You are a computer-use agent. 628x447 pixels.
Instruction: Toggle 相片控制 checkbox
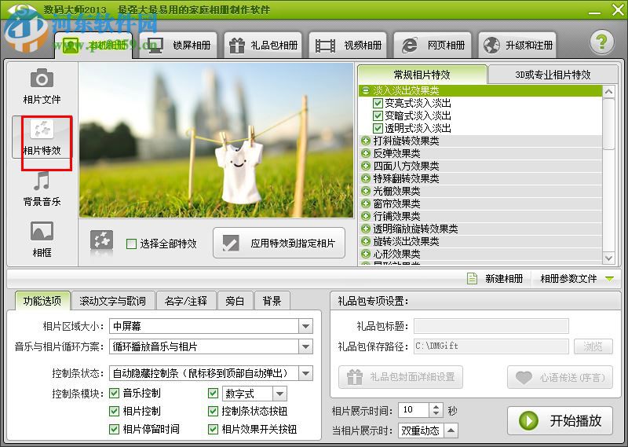pyautogui.click(x=114, y=411)
